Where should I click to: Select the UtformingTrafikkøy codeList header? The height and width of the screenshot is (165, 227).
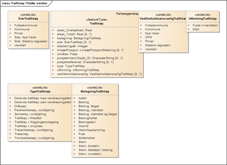[x=202, y=19]
